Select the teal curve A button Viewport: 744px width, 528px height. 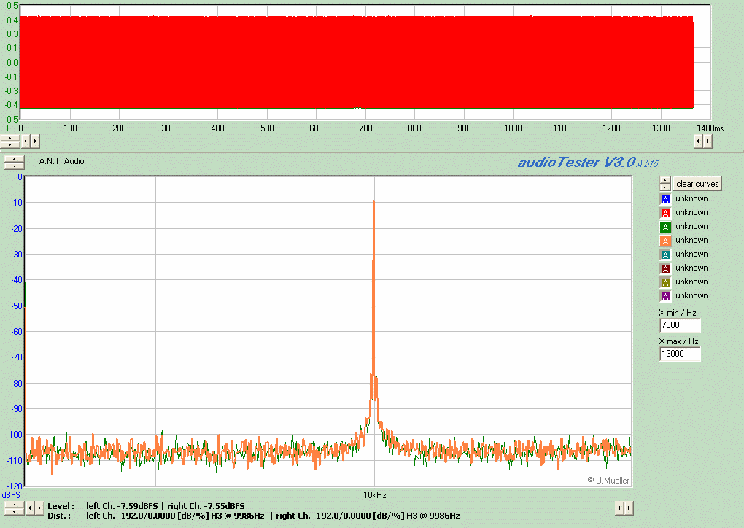[x=664, y=255]
